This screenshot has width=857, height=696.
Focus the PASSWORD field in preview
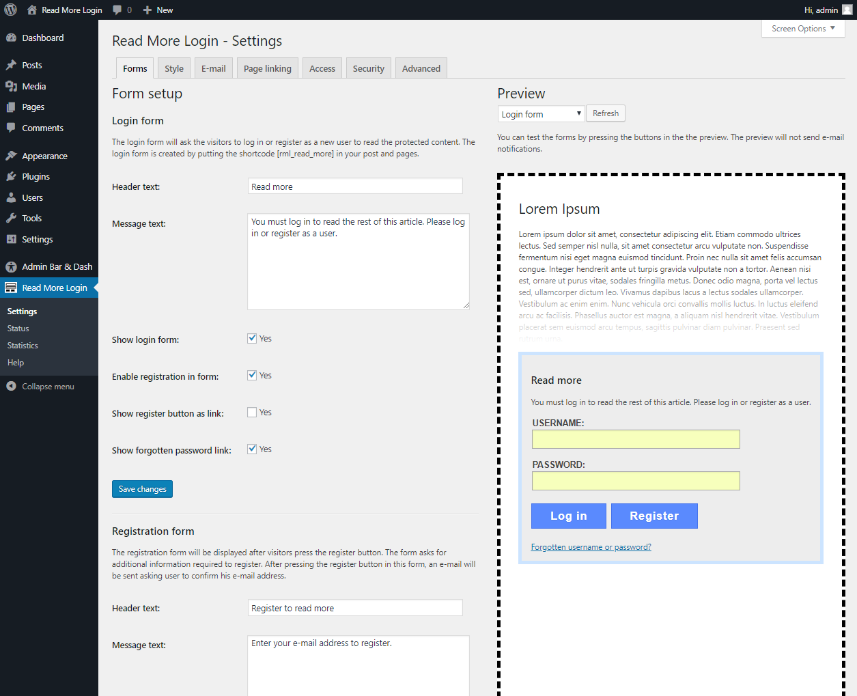pos(636,481)
